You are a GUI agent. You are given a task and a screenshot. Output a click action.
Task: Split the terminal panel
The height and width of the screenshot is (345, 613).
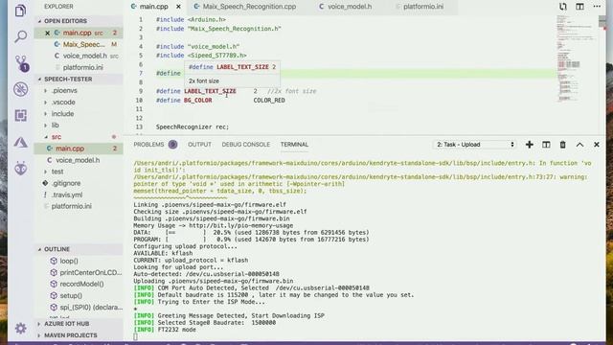click(x=546, y=145)
